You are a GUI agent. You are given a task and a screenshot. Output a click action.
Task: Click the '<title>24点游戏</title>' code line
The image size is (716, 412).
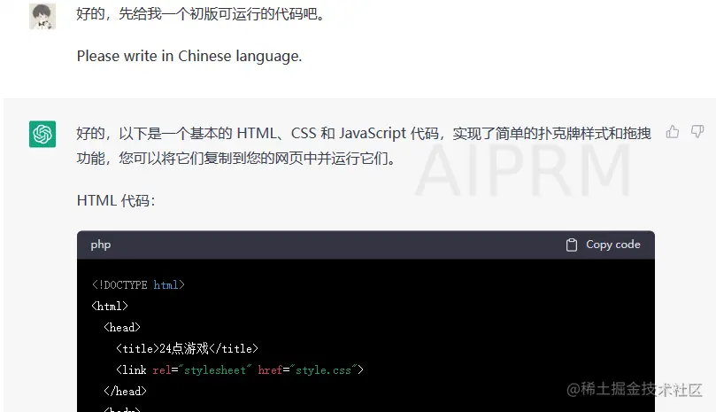[x=188, y=348]
